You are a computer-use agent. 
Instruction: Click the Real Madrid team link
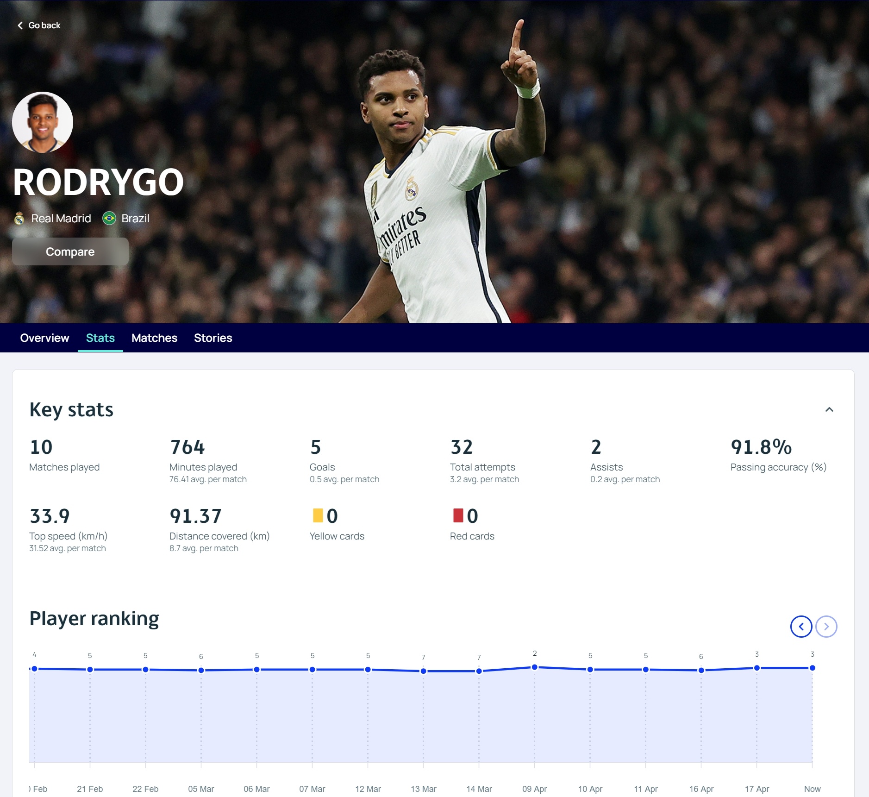click(61, 218)
